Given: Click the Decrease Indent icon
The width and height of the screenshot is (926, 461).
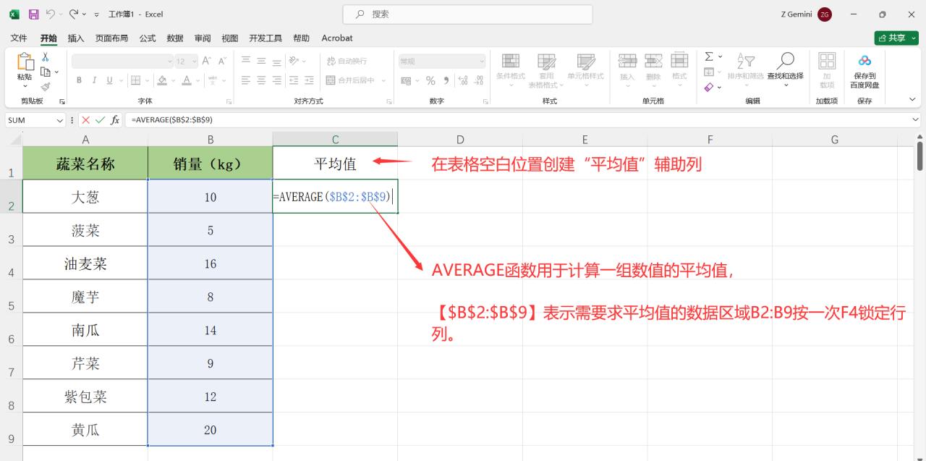Looking at the screenshot, I should (x=294, y=80).
